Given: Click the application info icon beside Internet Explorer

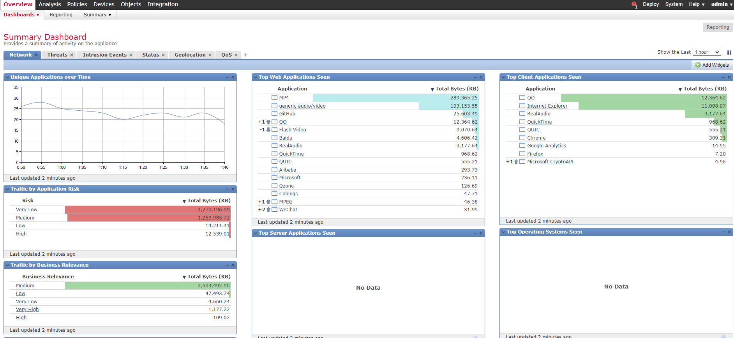Looking at the screenshot, I should pyautogui.click(x=522, y=106).
